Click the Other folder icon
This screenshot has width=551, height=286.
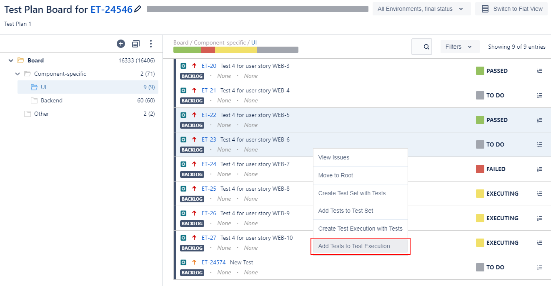click(x=28, y=114)
